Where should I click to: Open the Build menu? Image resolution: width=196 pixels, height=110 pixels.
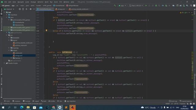point(47,2)
